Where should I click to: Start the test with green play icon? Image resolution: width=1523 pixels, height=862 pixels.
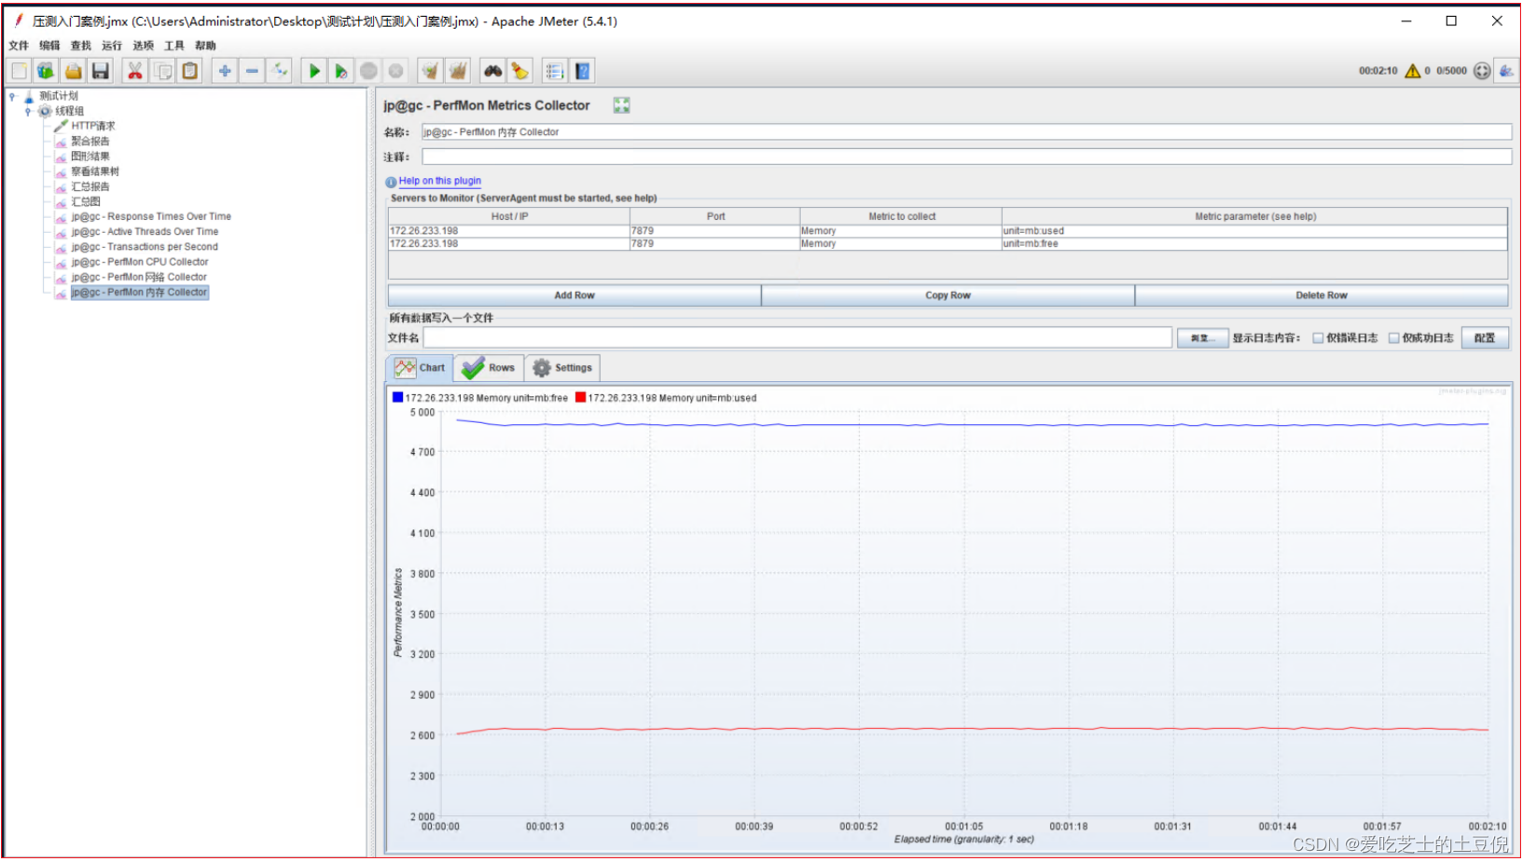point(314,71)
